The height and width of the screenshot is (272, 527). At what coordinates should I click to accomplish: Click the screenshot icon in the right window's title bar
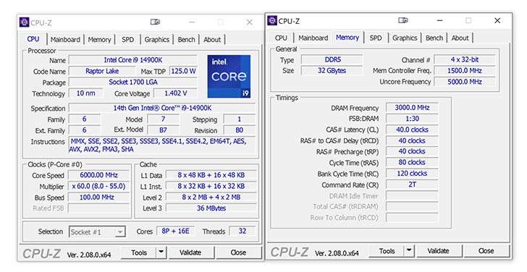pyautogui.click(x=403, y=20)
